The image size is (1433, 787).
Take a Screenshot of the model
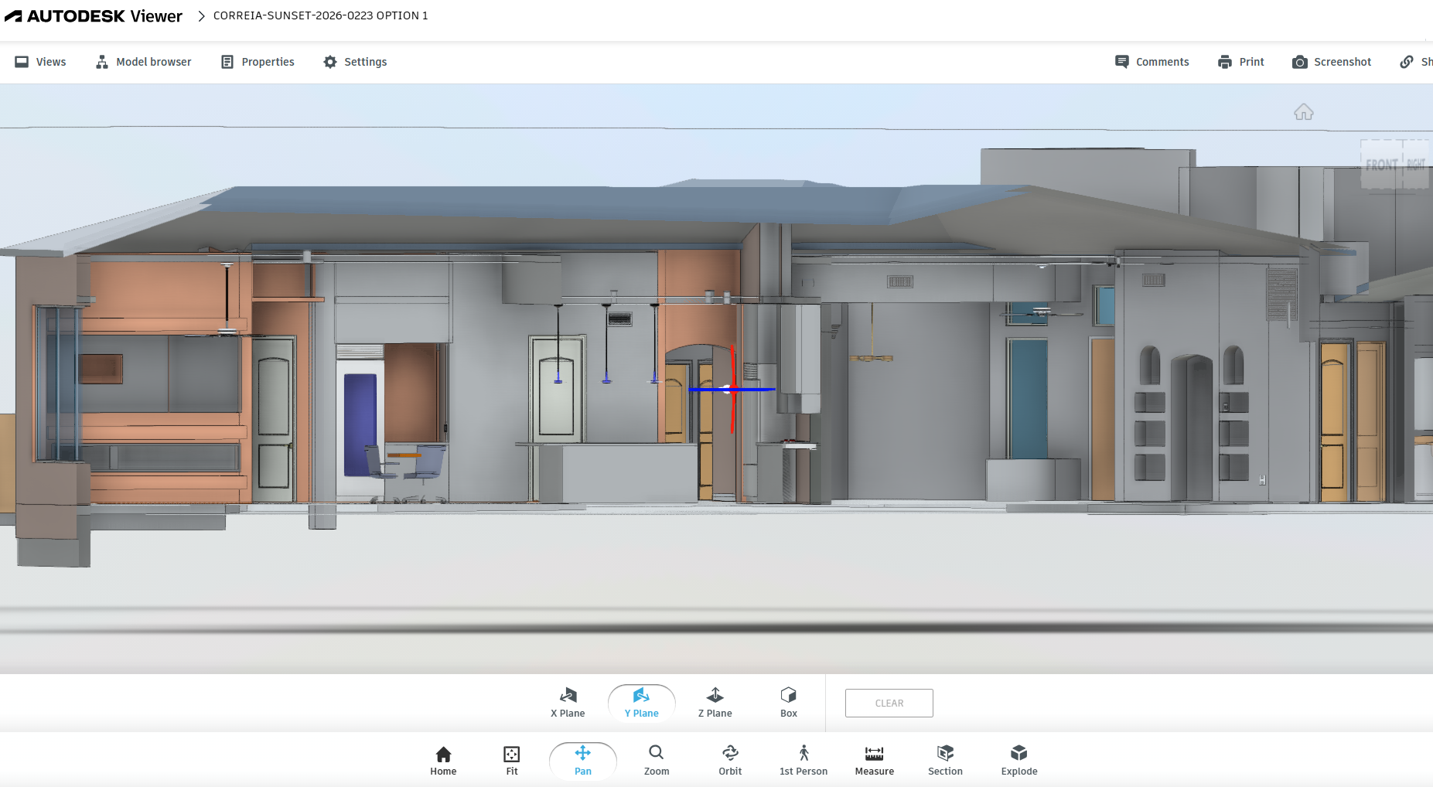click(x=1332, y=62)
